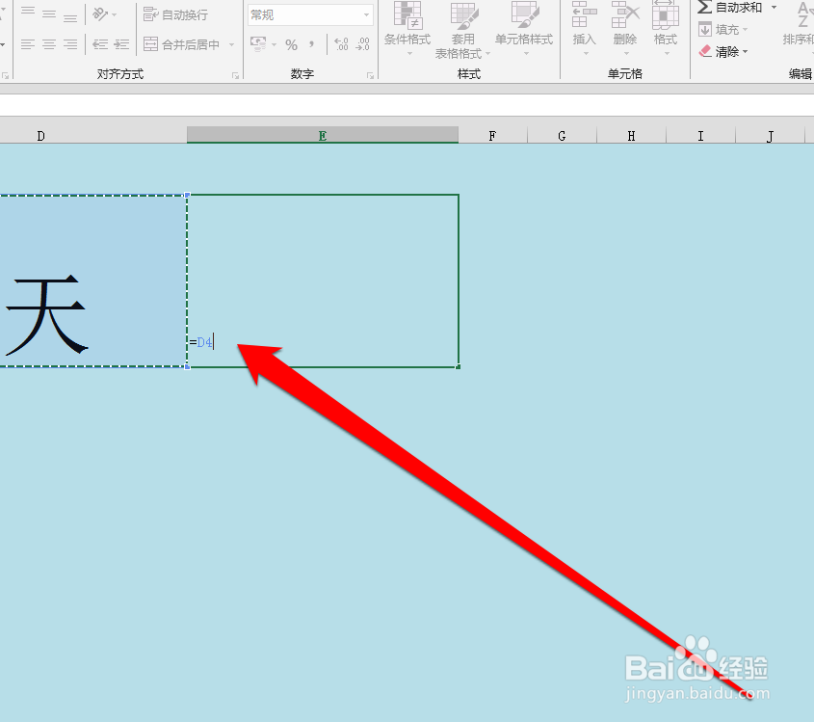Select column G header

562,136
